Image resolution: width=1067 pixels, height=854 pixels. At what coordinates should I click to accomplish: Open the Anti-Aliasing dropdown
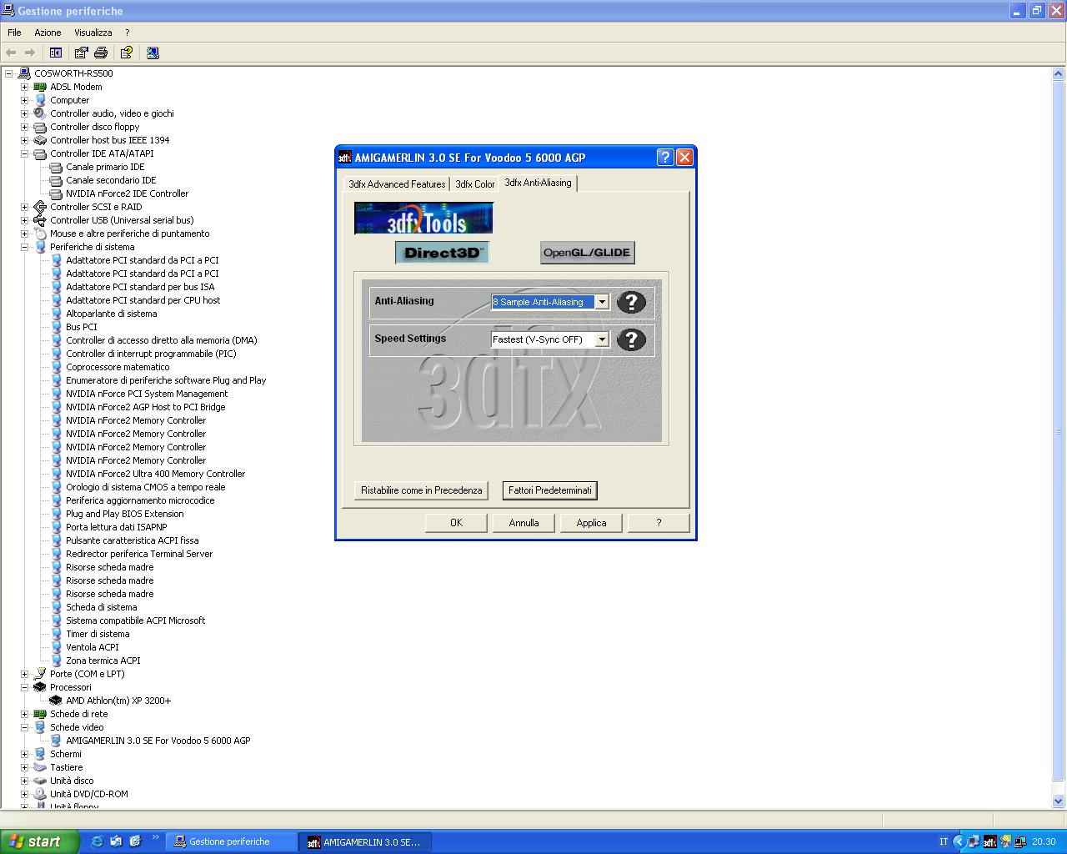coord(602,302)
